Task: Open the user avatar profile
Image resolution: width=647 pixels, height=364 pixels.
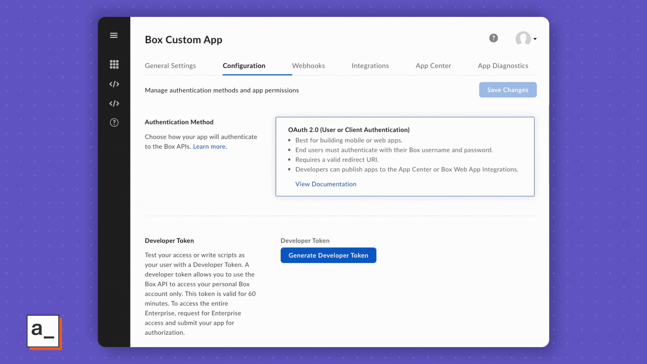Action: 523,38
